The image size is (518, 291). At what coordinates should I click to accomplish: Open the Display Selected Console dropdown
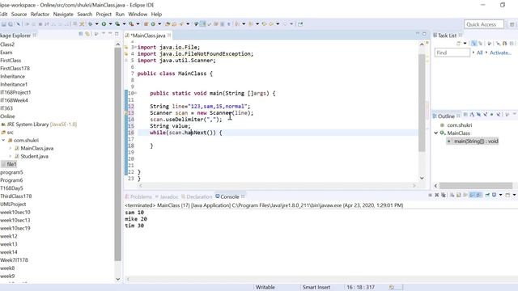click(500, 195)
